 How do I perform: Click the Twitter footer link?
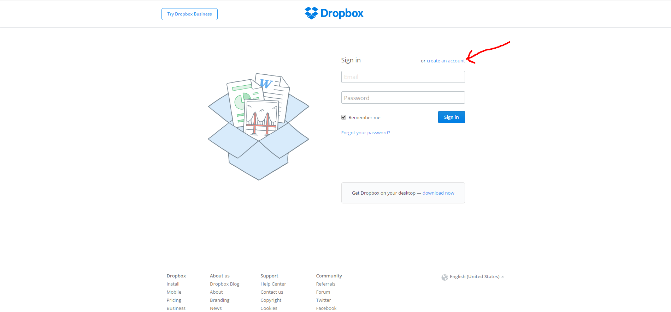323,300
